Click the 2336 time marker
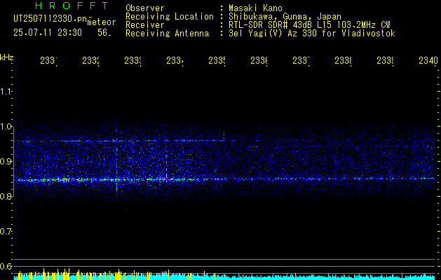This screenshot has height=280, width=441. click(259, 61)
